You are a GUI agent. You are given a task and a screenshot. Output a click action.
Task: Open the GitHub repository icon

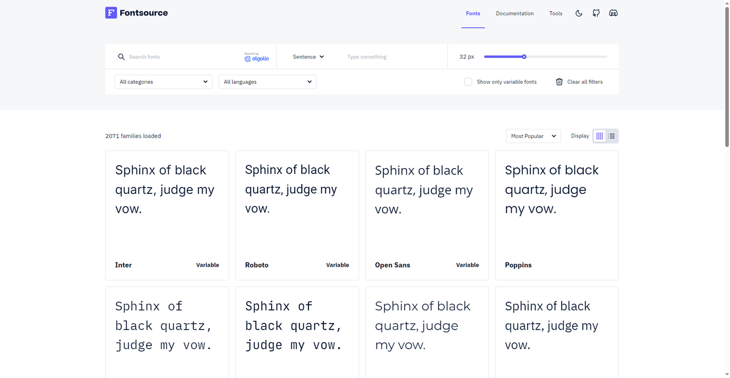[596, 13]
